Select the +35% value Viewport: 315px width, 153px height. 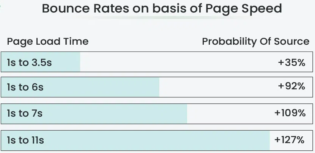coord(292,62)
